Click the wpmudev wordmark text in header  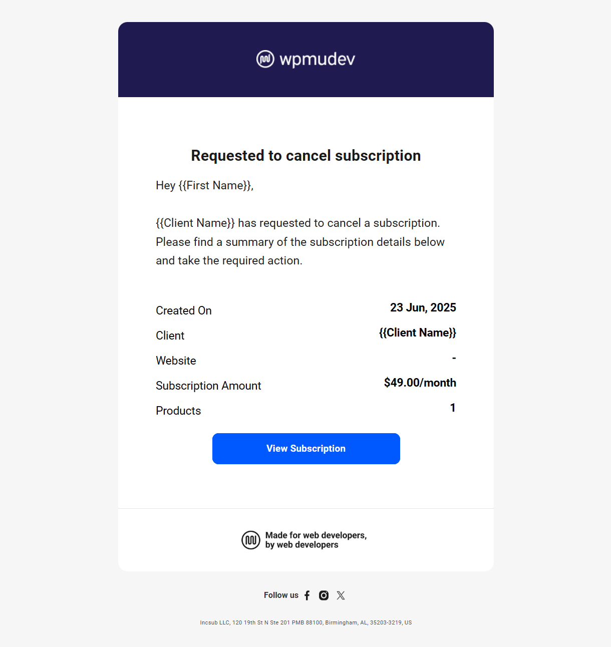click(317, 59)
